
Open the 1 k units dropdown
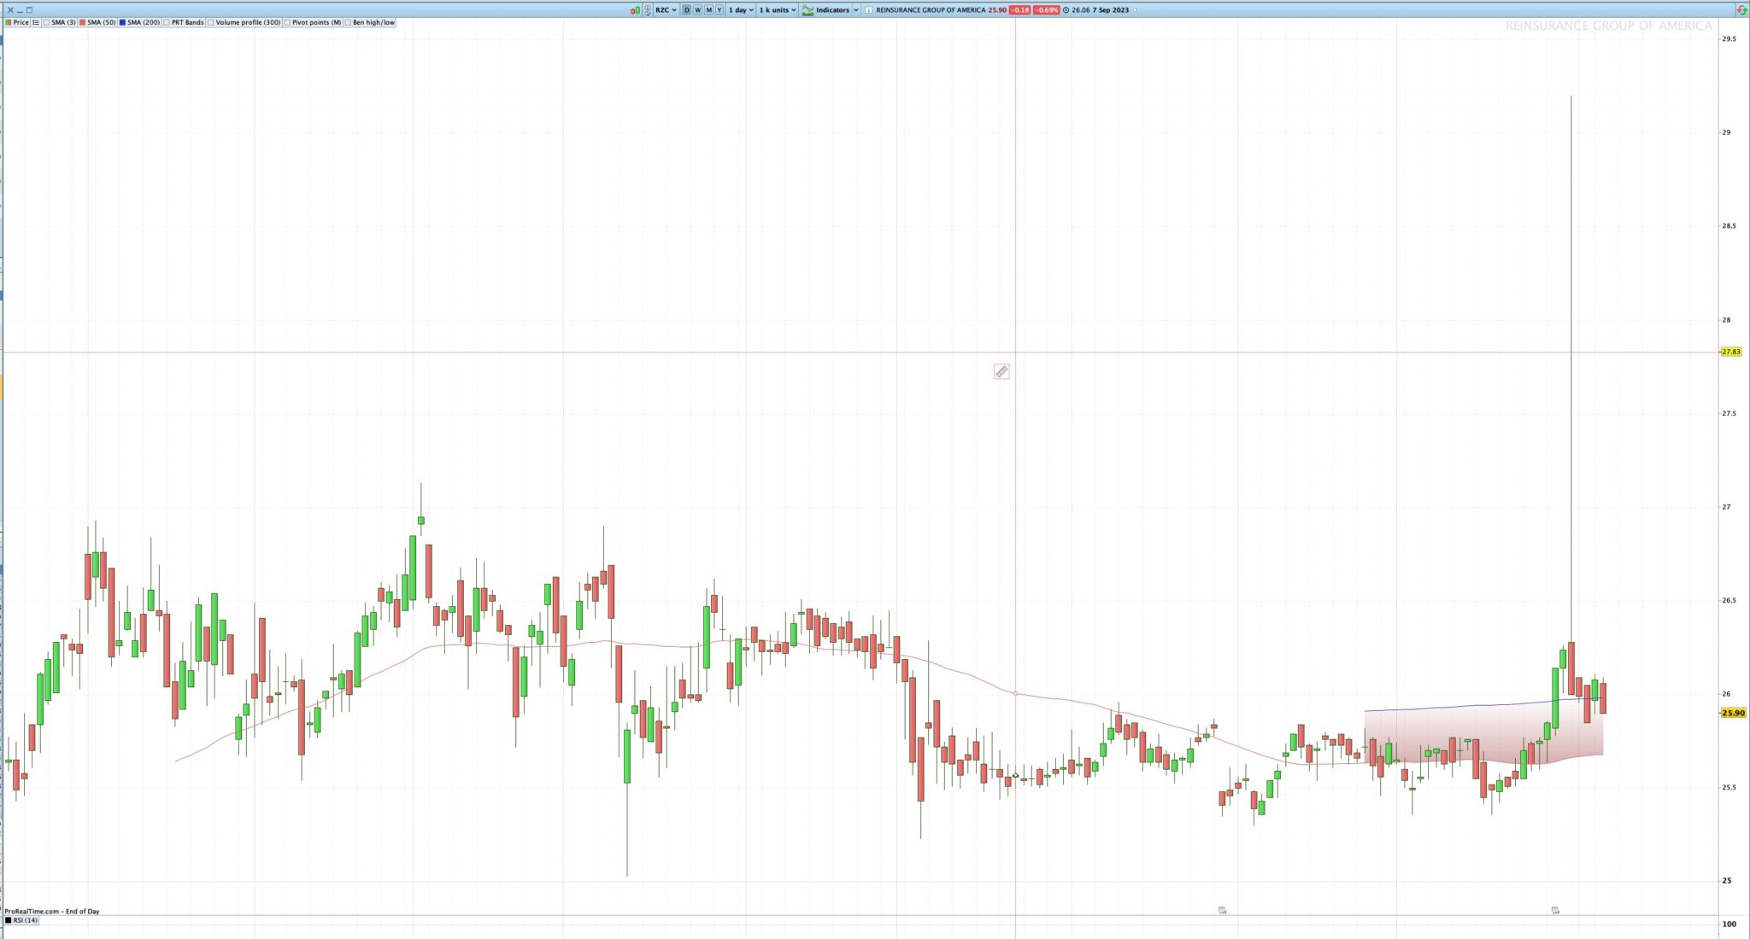pyautogui.click(x=777, y=10)
